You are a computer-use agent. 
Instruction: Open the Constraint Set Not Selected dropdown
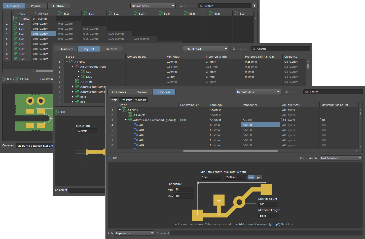[341, 158]
